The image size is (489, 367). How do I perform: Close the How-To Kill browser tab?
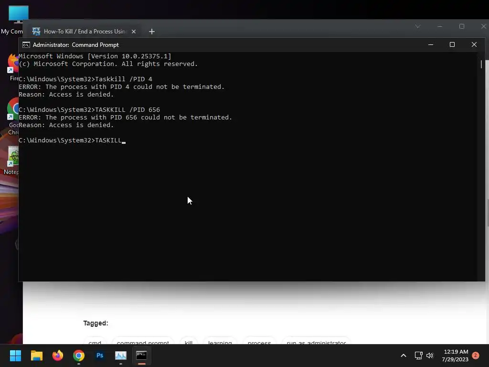point(134,32)
